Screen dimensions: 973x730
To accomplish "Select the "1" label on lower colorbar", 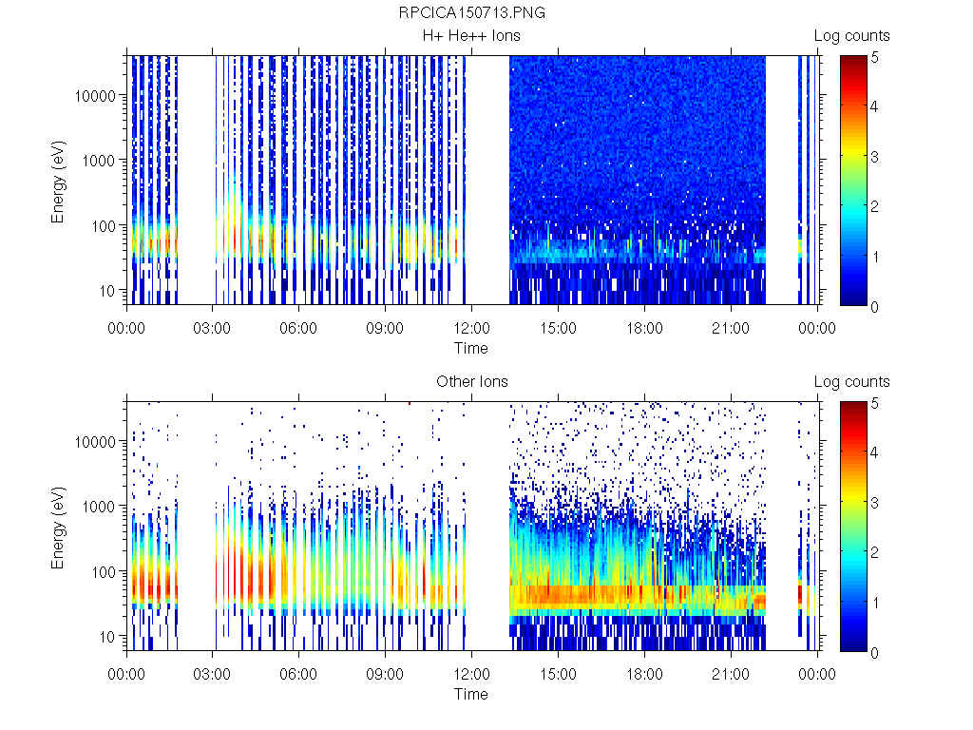I will click(875, 603).
